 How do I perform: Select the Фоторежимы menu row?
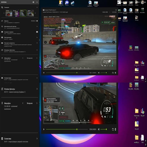pyautogui.click(x=20, y=38)
